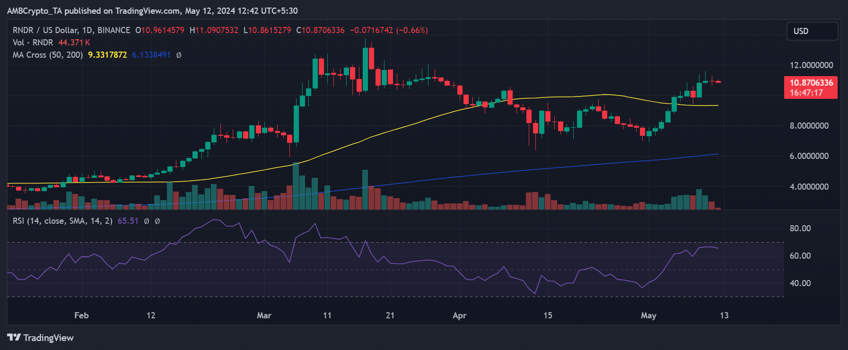Click the 80.00 RSI axis label
Viewport: 848px width, 350px height.
click(800, 228)
